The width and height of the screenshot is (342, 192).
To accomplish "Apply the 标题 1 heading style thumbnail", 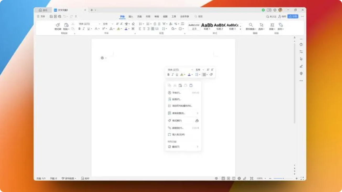I will [207, 26].
